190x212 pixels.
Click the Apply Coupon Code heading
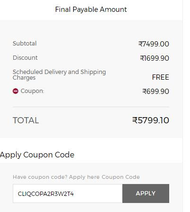coord(37,155)
